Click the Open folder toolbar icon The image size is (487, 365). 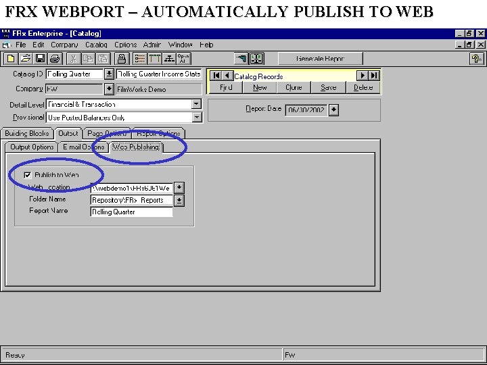tap(26, 59)
